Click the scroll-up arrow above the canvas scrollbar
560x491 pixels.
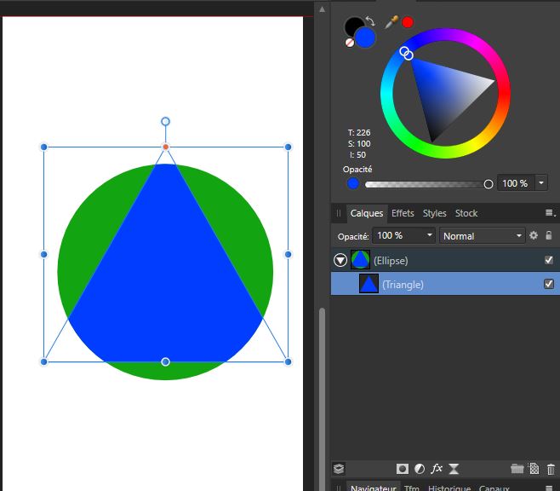(323, 9)
